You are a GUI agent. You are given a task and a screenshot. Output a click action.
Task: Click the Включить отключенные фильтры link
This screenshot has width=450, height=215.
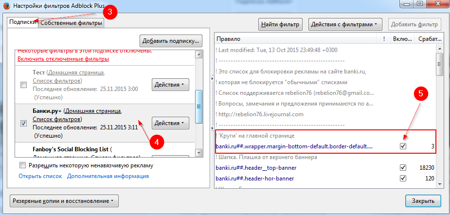pyautogui.click(x=63, y=59)
